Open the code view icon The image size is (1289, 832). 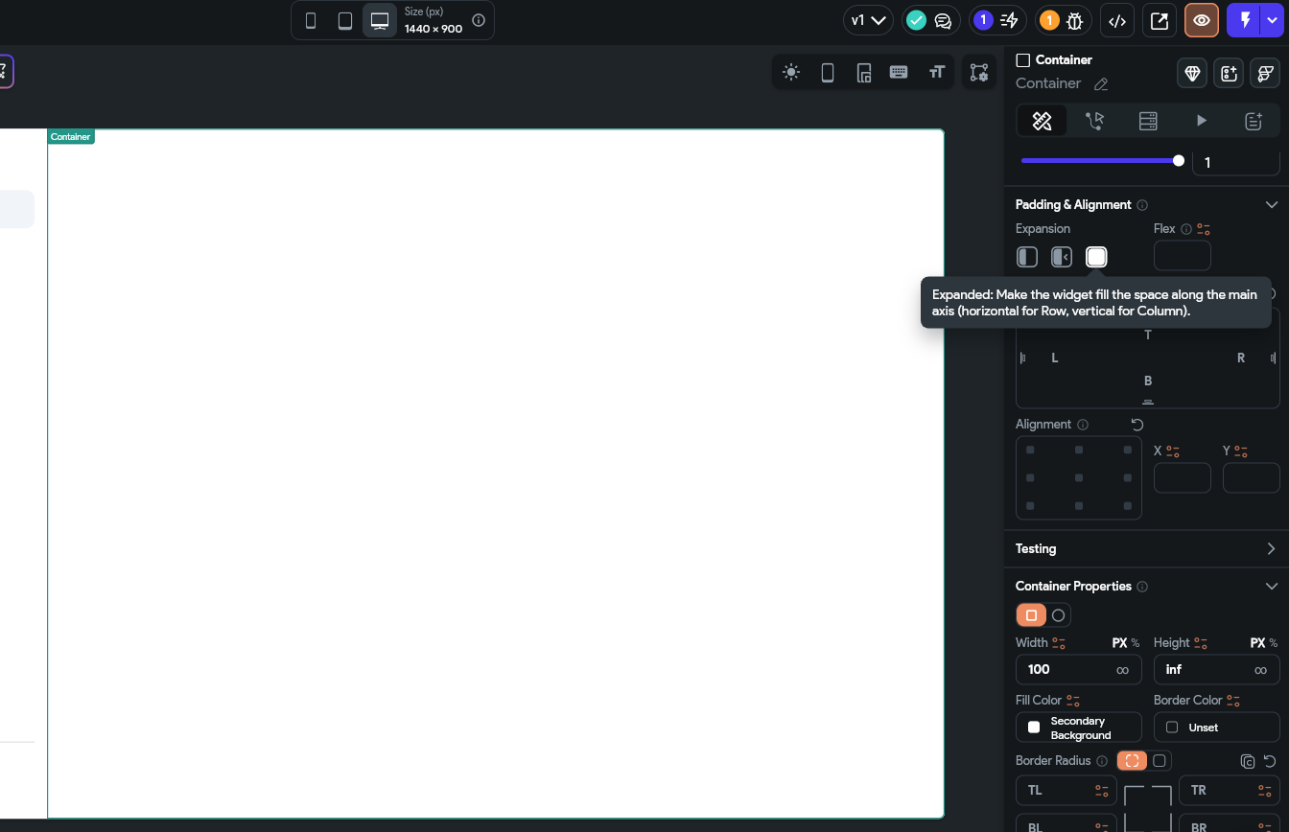click(1117, 20)
